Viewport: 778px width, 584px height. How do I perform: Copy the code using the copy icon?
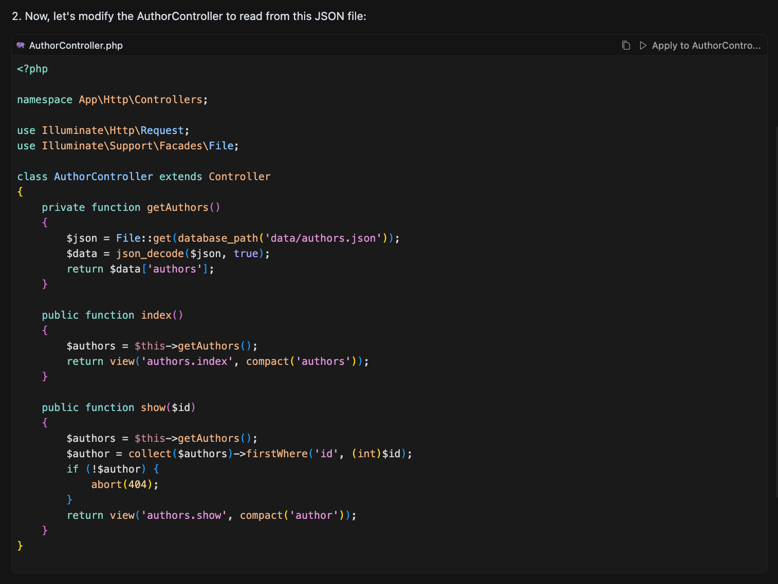click(x=625, y=45)
